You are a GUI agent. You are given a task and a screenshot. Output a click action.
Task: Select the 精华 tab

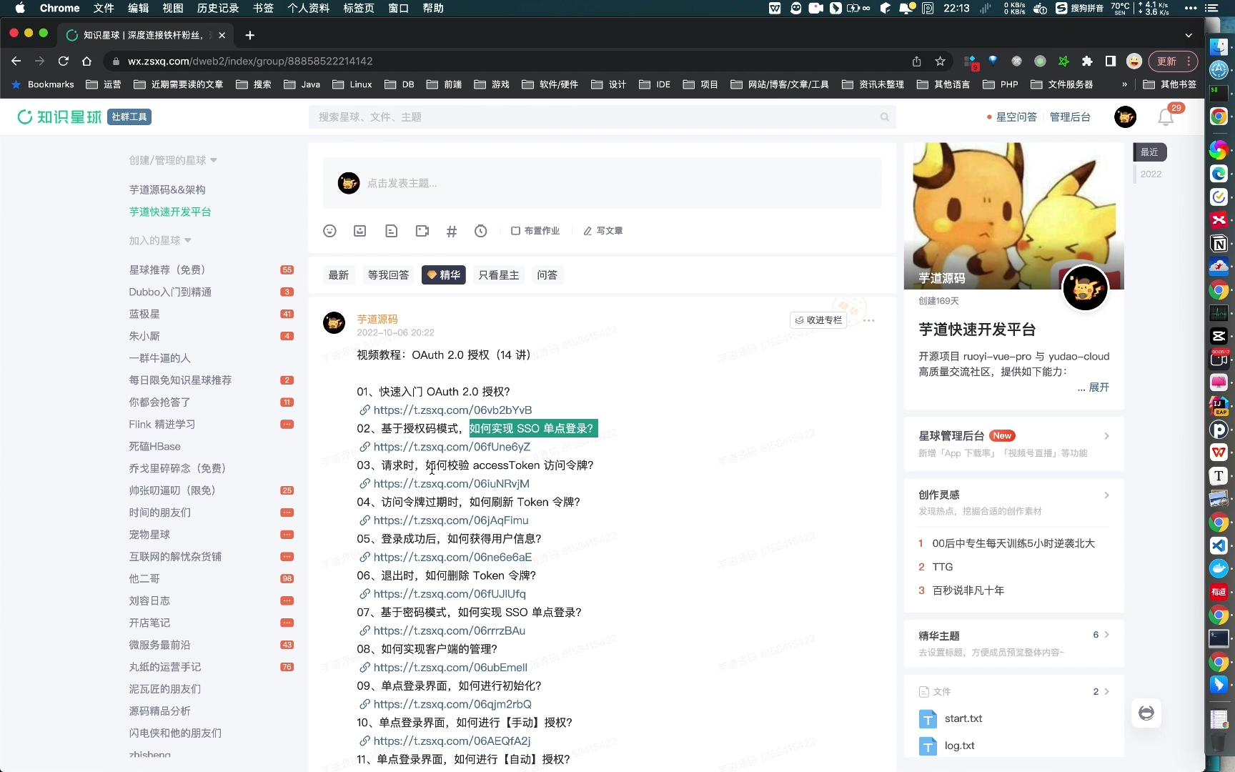pyautogui.click(x=444, y=275)
